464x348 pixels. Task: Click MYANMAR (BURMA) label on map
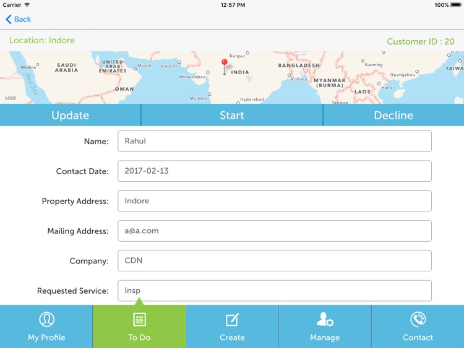pyautogui.click(x=329, y=83)
